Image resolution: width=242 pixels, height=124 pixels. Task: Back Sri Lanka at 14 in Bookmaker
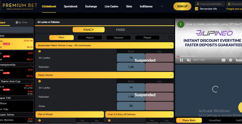click(131, 58)
